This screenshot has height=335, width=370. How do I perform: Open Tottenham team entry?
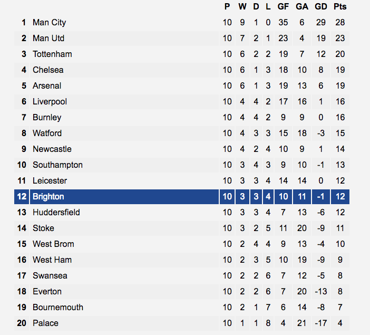tap(52, 54)
